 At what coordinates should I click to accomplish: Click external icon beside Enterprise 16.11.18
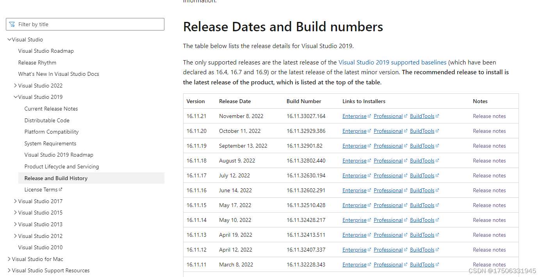(369, 161)
